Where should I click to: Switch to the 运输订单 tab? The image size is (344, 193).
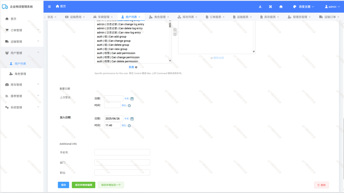(x=330, y=17)
